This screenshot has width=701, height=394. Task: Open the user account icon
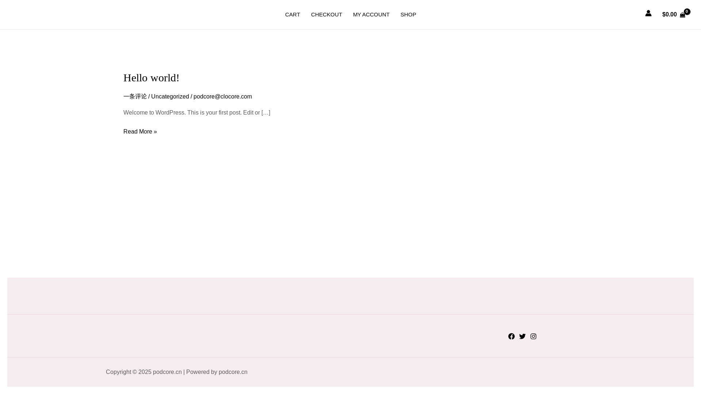[x=648, y=13]
